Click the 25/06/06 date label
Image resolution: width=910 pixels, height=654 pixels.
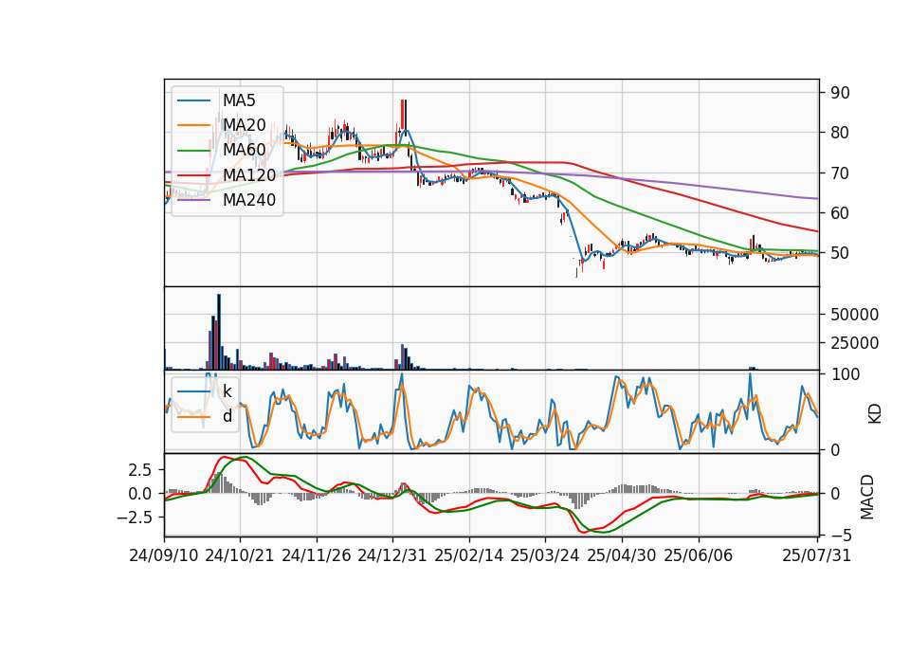(699, 555)
